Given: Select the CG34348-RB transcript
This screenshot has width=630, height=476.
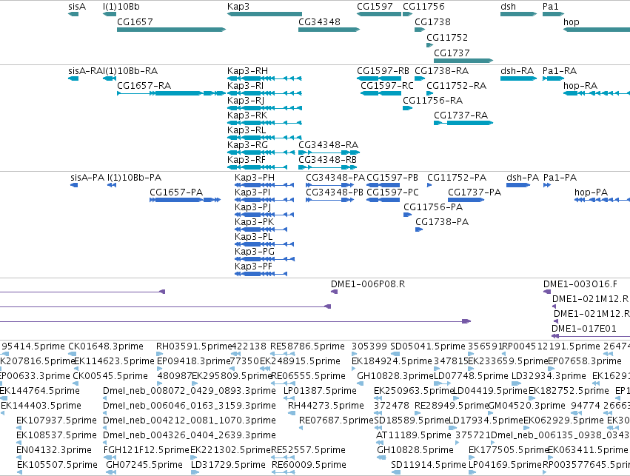Looking at the screenshot, I should pos(329,167).
